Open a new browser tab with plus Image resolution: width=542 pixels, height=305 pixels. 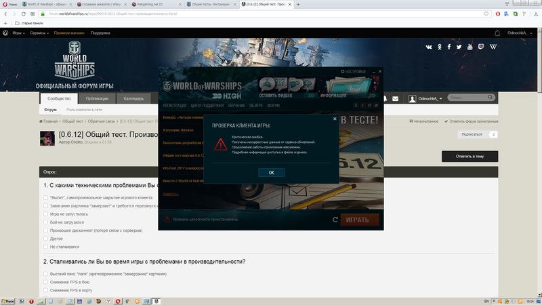point(298,5)
